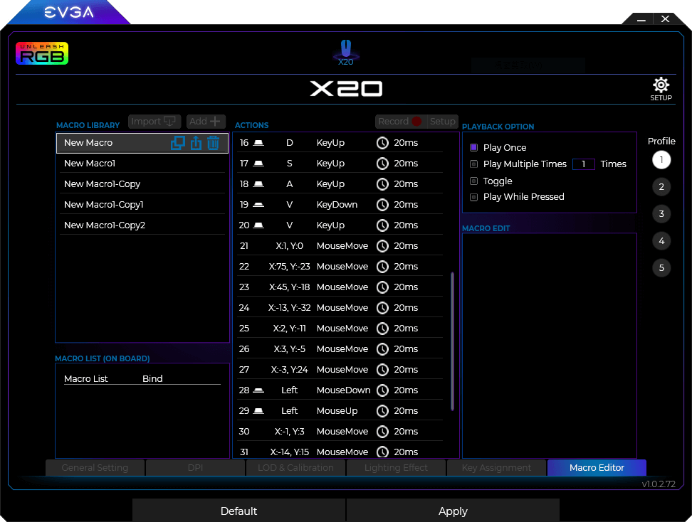
Task: Open the Key Assignment tab
Action: [496, 468]
